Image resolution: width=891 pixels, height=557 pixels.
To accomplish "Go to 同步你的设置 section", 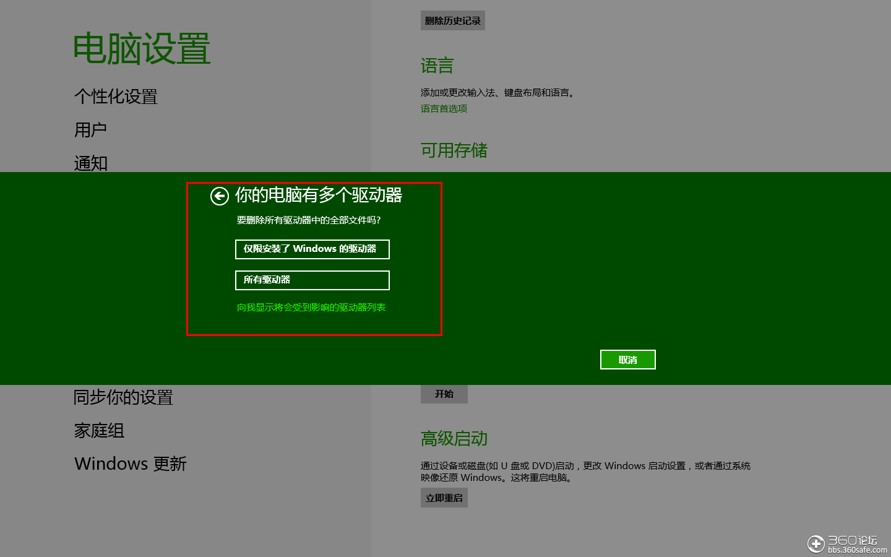I will [123, 397].
